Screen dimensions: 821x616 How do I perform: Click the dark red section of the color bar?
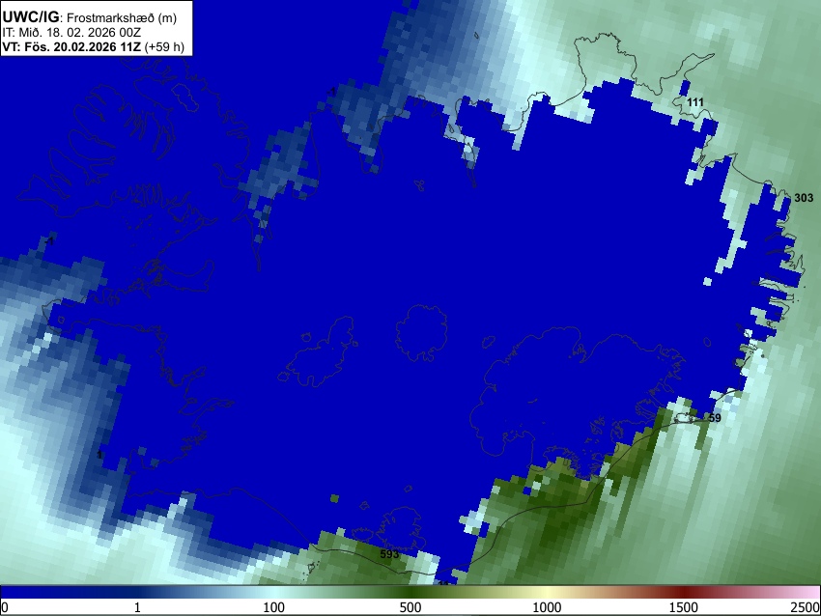point(684,593)
